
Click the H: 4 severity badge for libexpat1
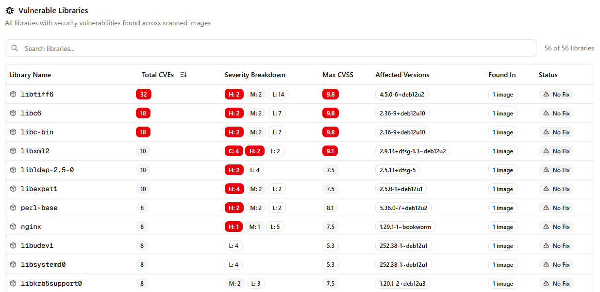[234, 189]
